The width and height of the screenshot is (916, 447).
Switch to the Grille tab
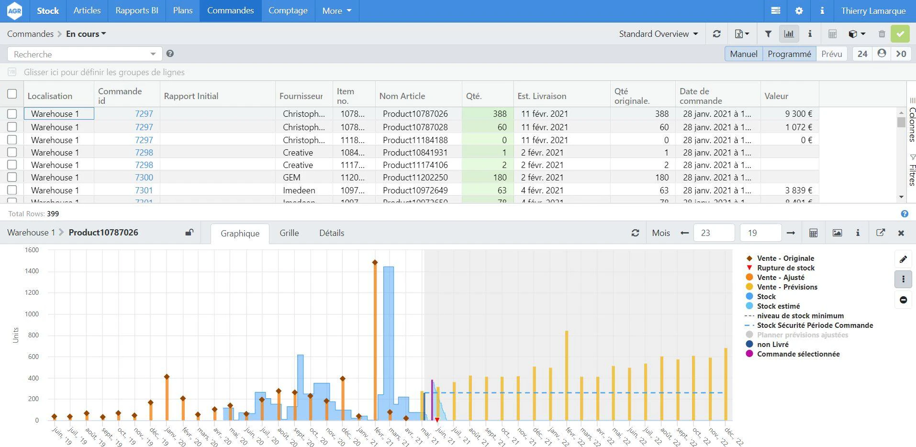[x=289, y=233]
